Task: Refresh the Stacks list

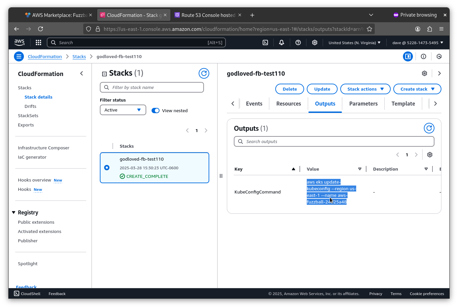Action: (x=204, y=73)
